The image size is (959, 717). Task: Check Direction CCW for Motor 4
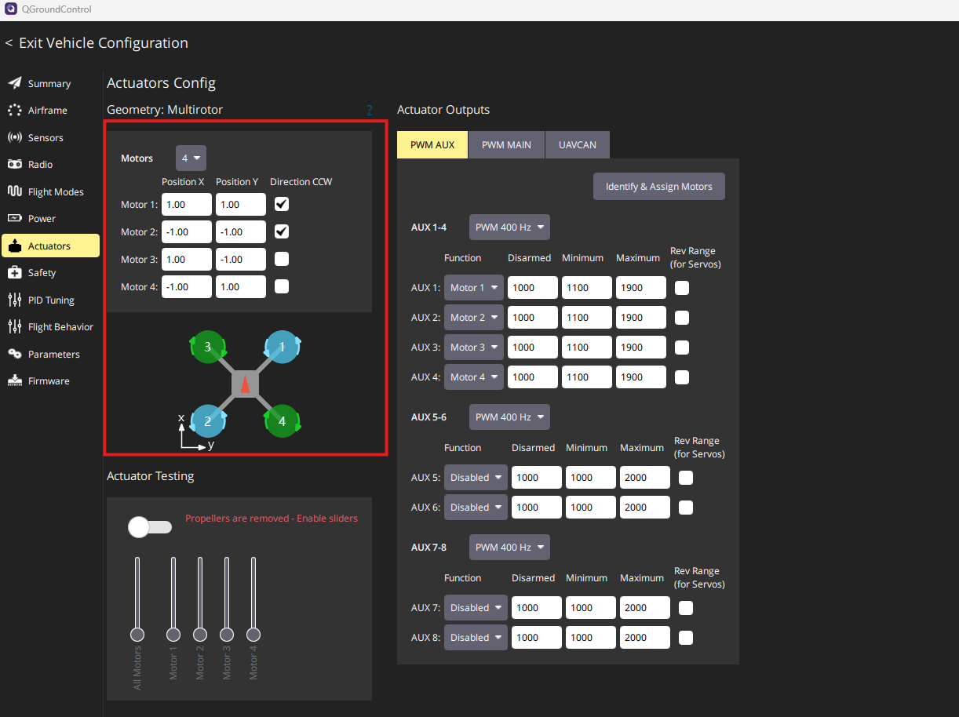click(x=282, y=286)
